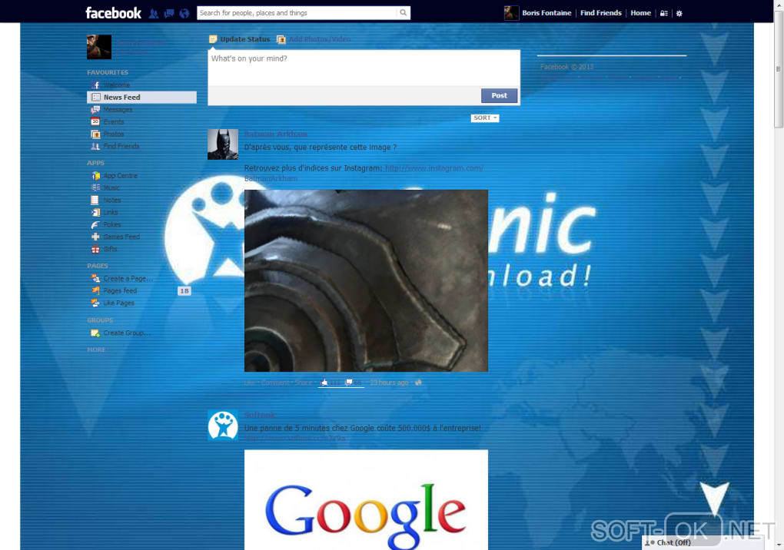Click the App Centre icon
This screenshot has width=784, height=550.
pos(95,176)
